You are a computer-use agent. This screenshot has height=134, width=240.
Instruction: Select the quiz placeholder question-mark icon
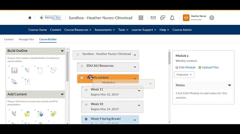point(28,82)
